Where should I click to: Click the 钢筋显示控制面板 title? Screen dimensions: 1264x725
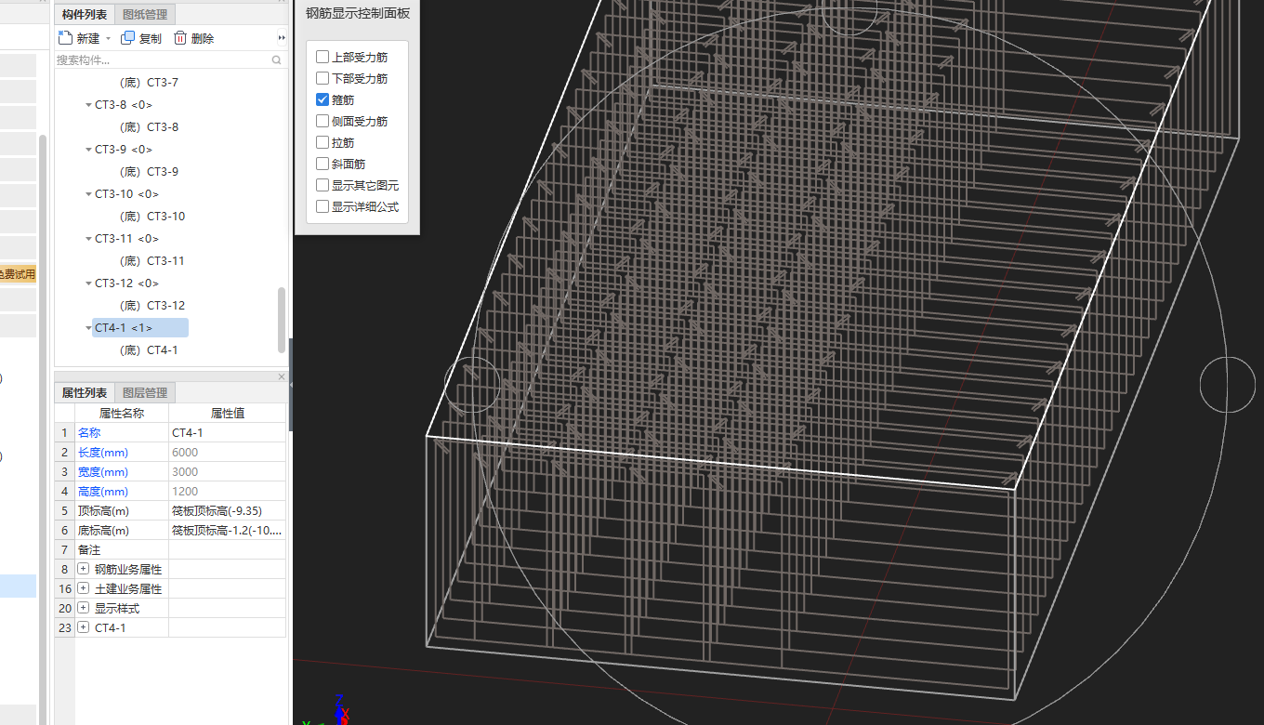[x=358, y=14]
